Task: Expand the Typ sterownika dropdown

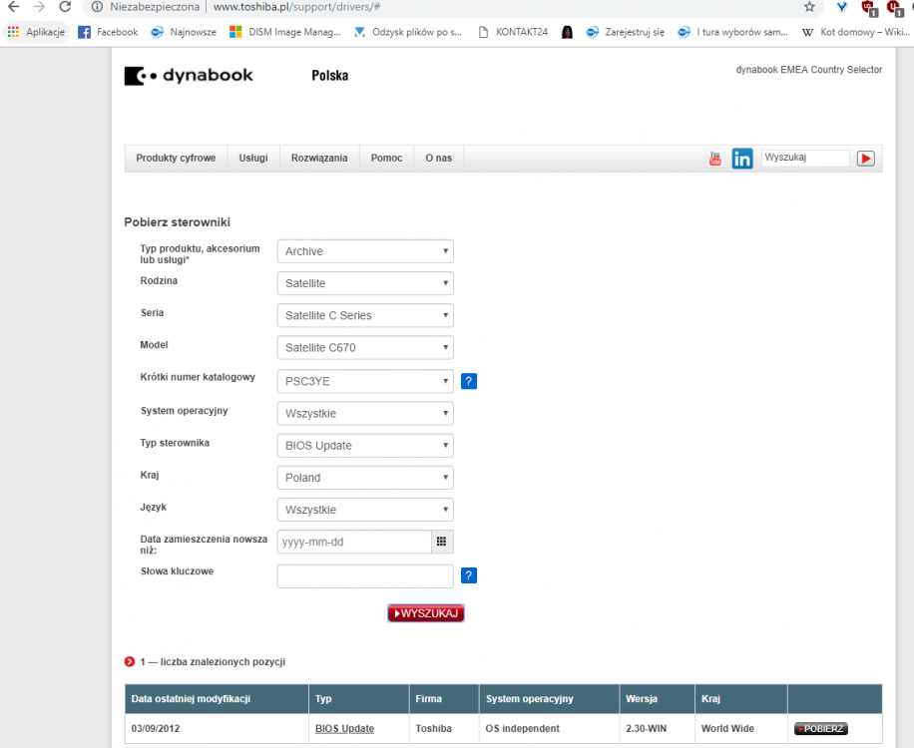Action: (x=364, y=446)
